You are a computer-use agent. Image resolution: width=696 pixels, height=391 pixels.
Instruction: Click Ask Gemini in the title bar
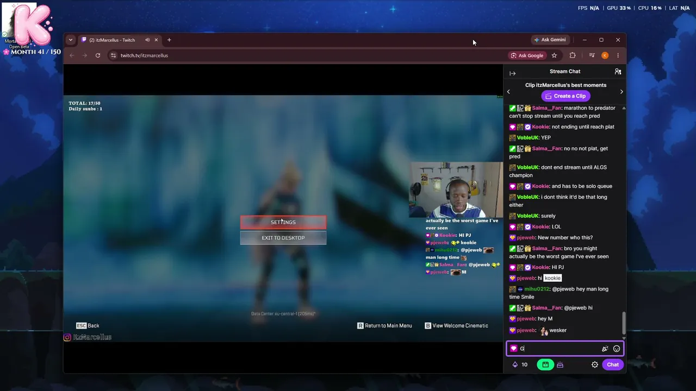(x=550, y=40)
